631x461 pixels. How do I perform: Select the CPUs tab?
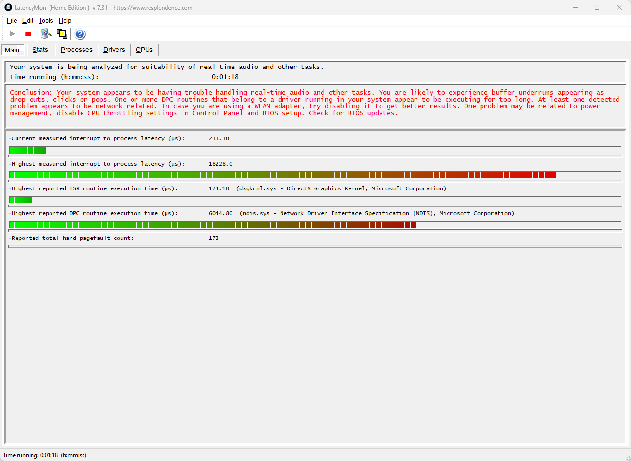click(x=144, y=50)
